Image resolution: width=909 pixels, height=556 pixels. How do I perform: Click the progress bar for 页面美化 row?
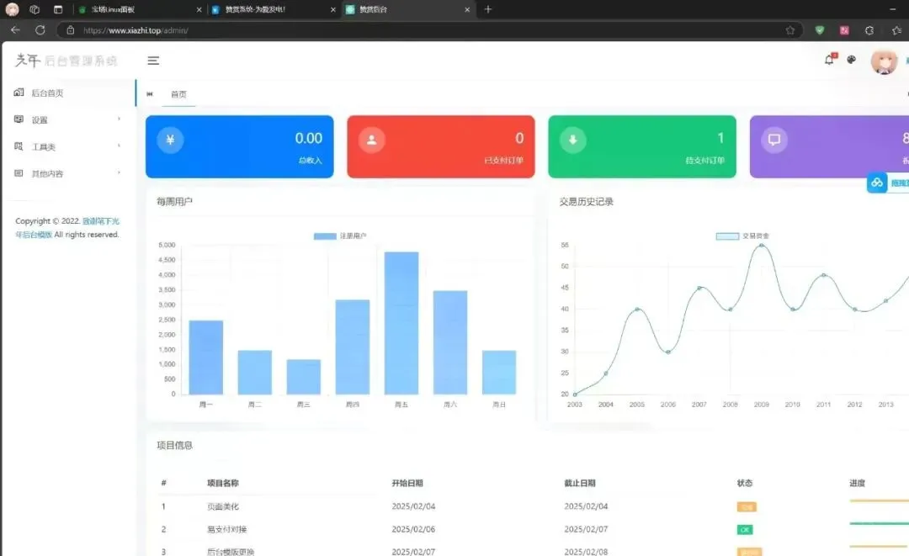point(879,501)
